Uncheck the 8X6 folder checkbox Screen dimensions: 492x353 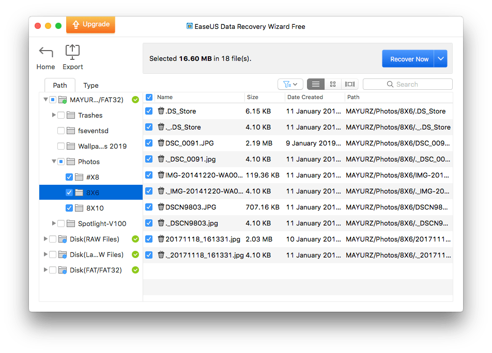[x=69, y=192]
